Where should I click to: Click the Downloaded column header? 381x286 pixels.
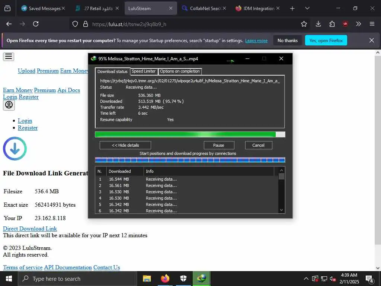coord(125,171)
